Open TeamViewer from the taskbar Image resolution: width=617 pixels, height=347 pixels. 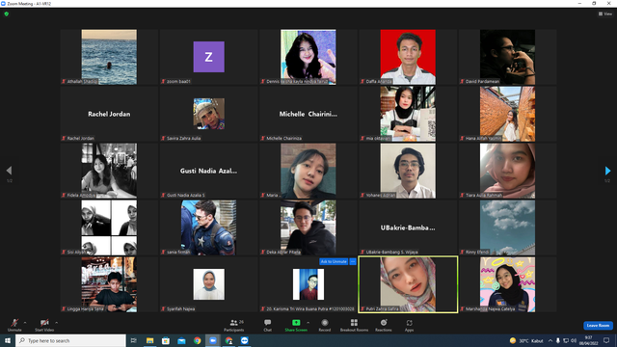(x=244, y=340)
